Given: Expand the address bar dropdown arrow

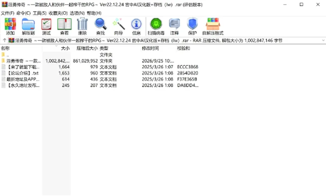Looking at the screenshot, I should (x=323, y=40).
